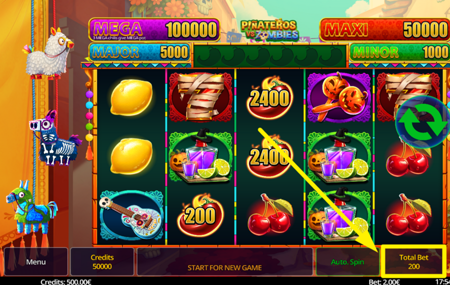Toggle Auto. Spin mode
450x285 pixels.
347,262
